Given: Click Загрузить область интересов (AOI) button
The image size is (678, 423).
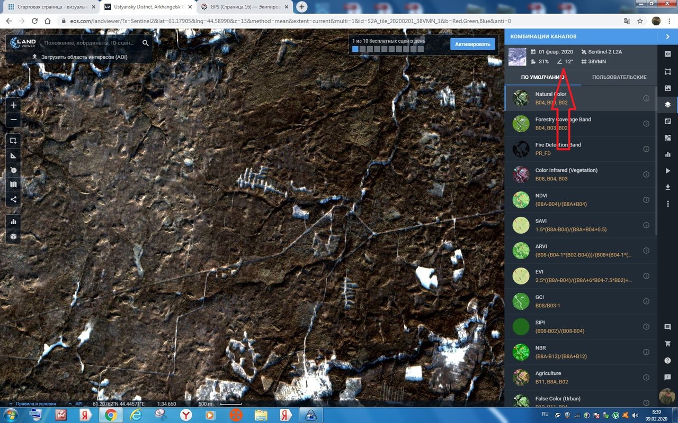Looking at the screenshot, I should [80, 57].
